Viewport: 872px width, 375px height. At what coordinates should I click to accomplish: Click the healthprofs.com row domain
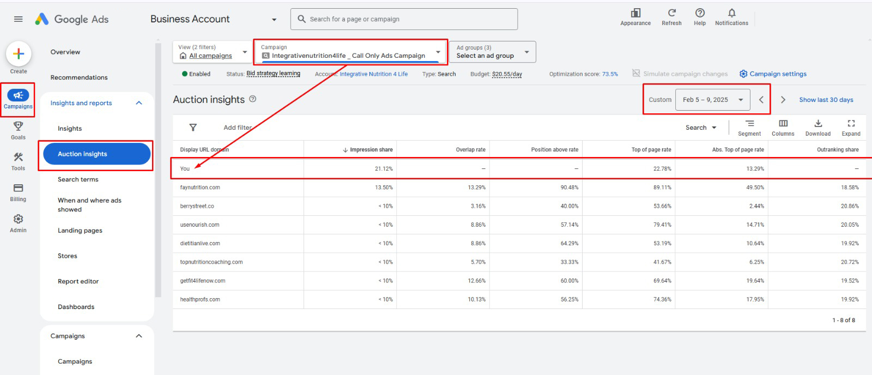click(x=200, y=299)
